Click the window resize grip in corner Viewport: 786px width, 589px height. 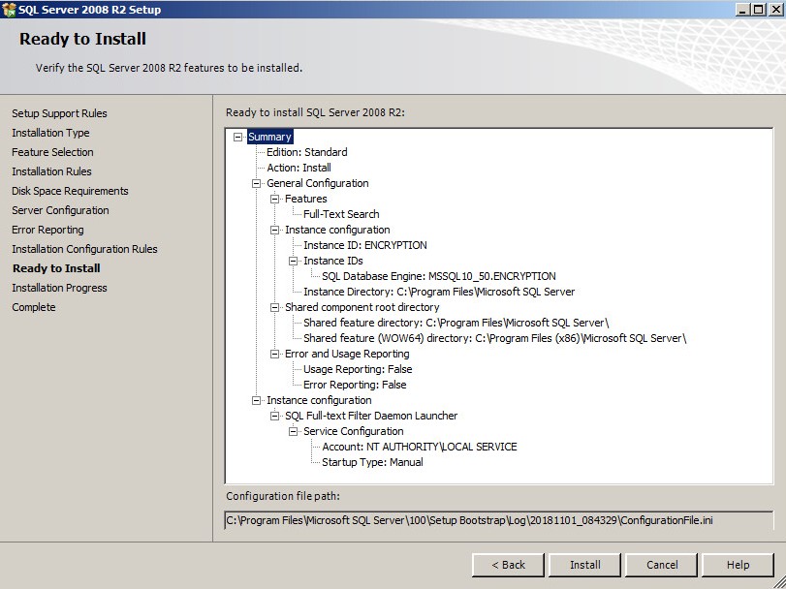coord(779,582)
